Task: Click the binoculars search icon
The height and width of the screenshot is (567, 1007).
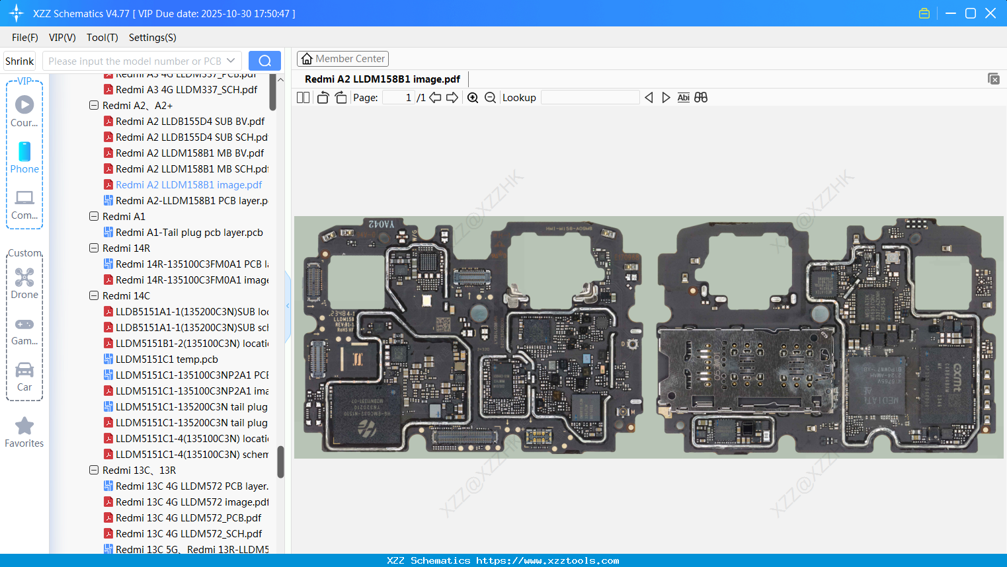Action: [x=701, y=98]
